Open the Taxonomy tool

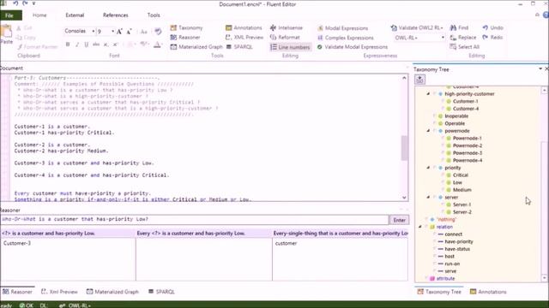pyautogui.click(x=186, y=27)
